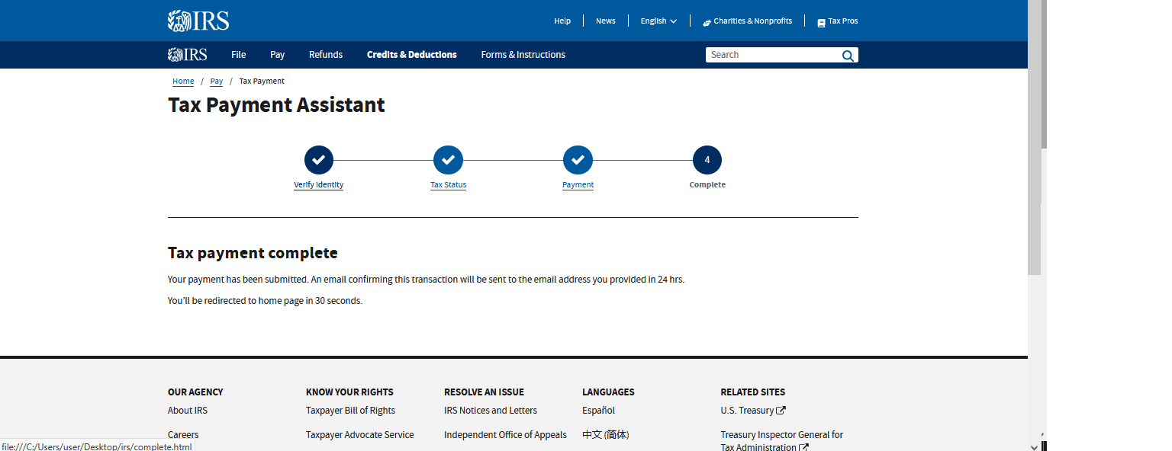
Task: Open the File menu
Action: 239,55
